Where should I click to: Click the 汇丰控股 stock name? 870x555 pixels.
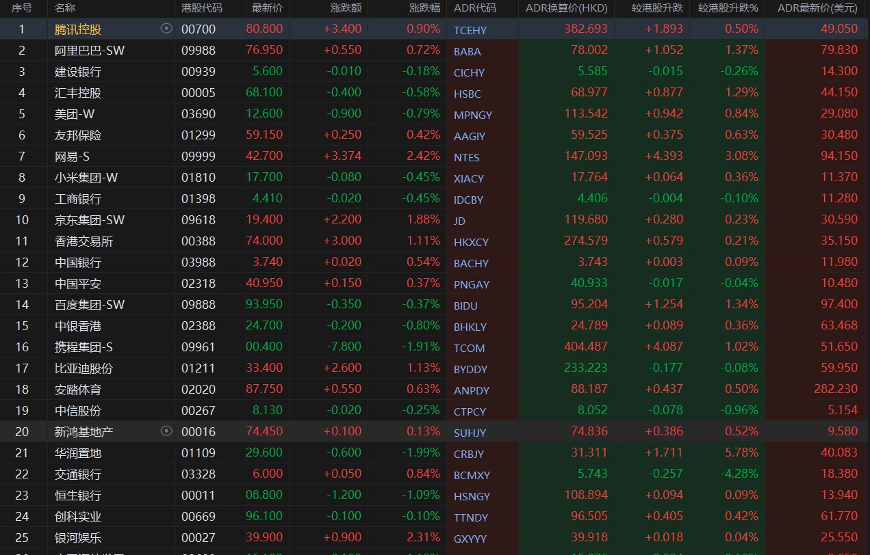78,93
